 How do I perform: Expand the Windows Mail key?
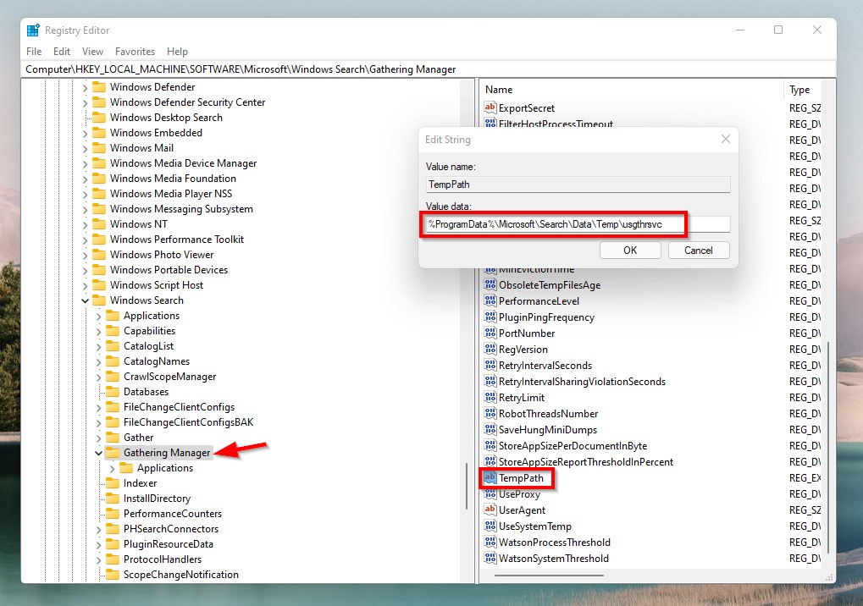(x=85, y=148)
